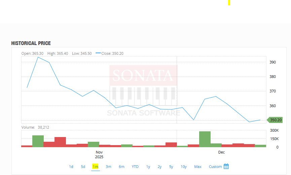Select the 10y range
Screen dimensions: 291x175
(x=183, y=167)
